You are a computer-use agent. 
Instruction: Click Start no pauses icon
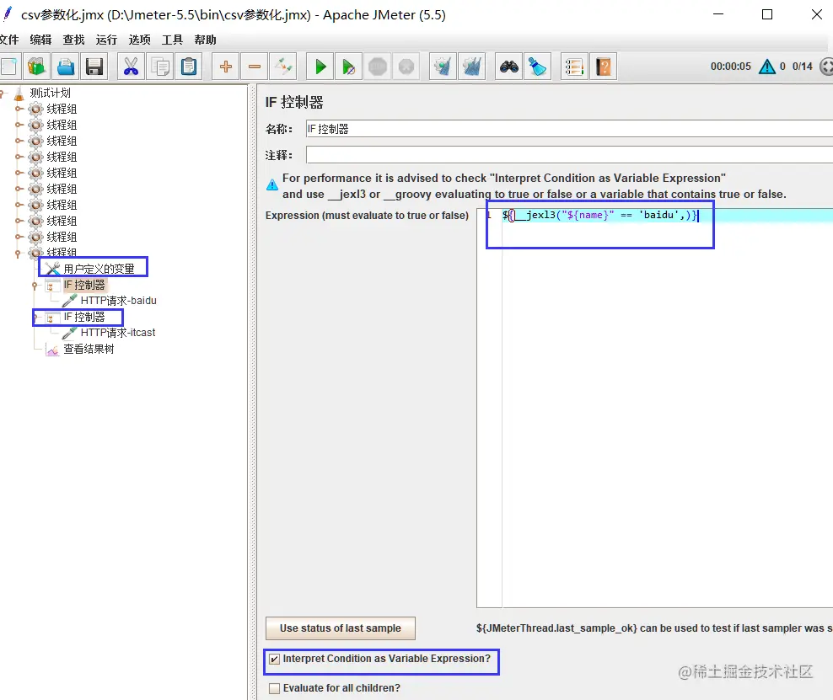click(x=348, y=67)
